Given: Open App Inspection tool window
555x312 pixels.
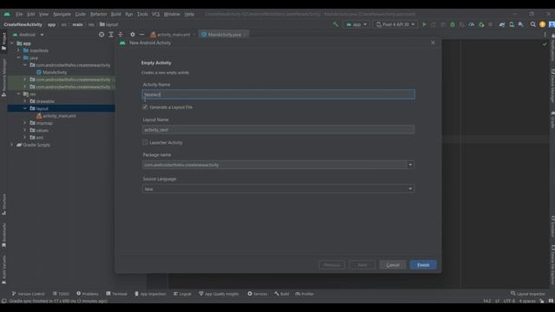Looking at the screenshot, I should 150,294.
